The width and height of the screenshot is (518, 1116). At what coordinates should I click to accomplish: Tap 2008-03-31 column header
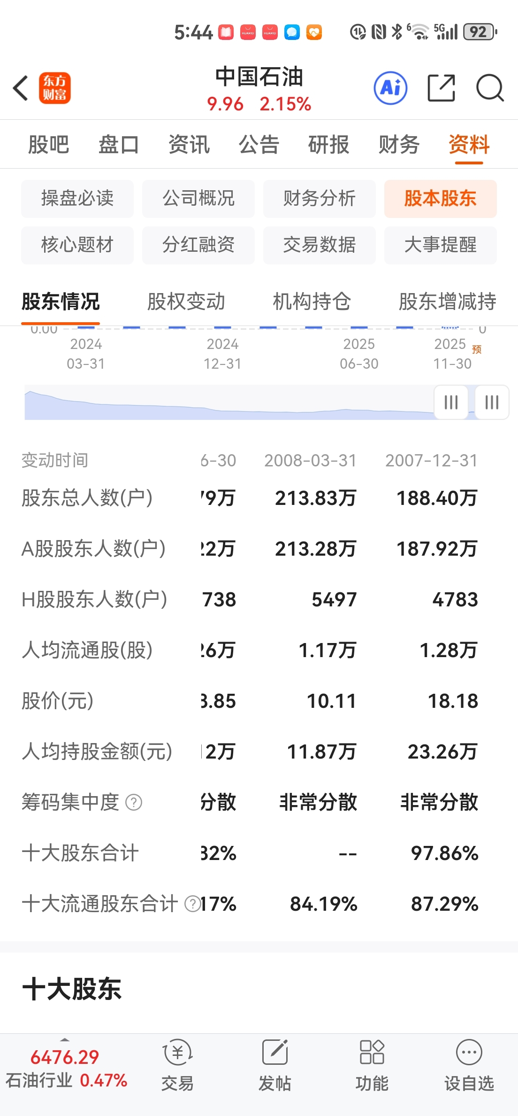(x=310, y=461)
